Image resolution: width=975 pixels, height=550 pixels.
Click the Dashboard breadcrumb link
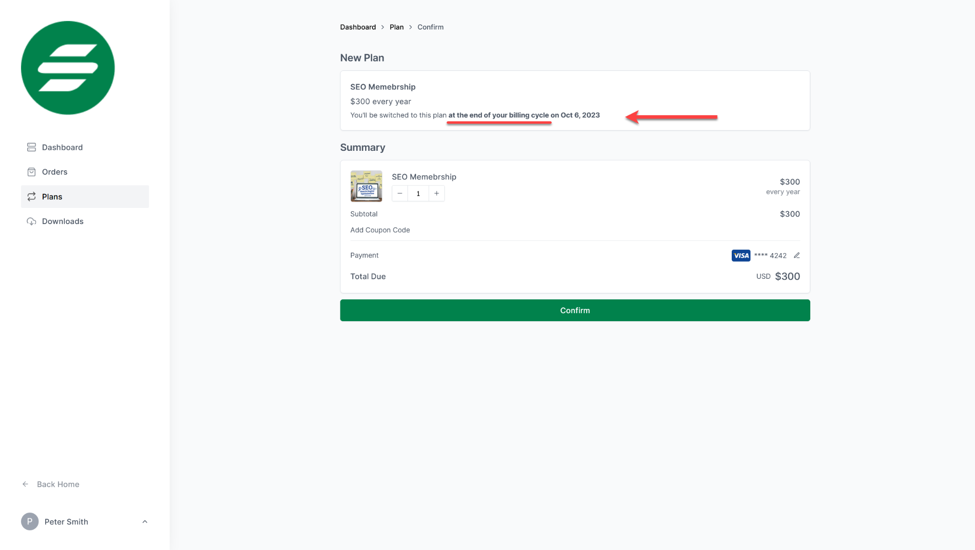tap(358, 27)
